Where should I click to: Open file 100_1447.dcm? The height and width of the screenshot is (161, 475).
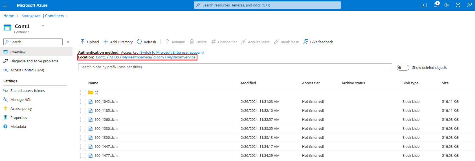(106, 146)
